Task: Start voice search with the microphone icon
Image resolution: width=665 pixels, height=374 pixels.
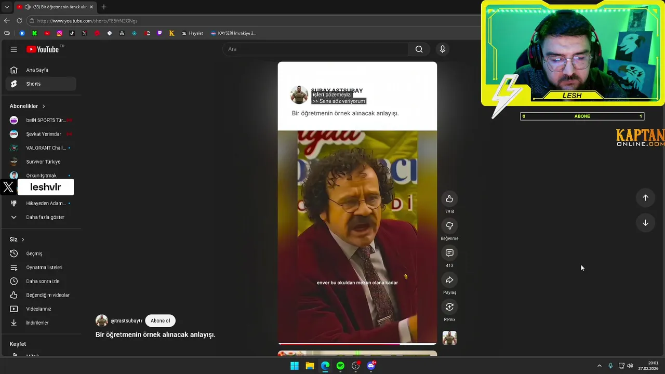Action: pos(443,49)
